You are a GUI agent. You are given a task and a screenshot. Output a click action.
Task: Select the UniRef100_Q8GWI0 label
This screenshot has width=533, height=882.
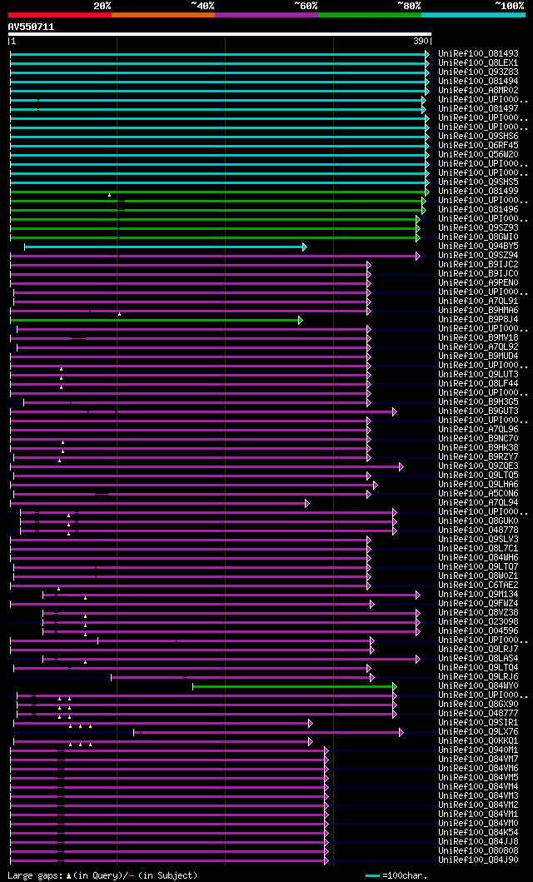(479, 237)
